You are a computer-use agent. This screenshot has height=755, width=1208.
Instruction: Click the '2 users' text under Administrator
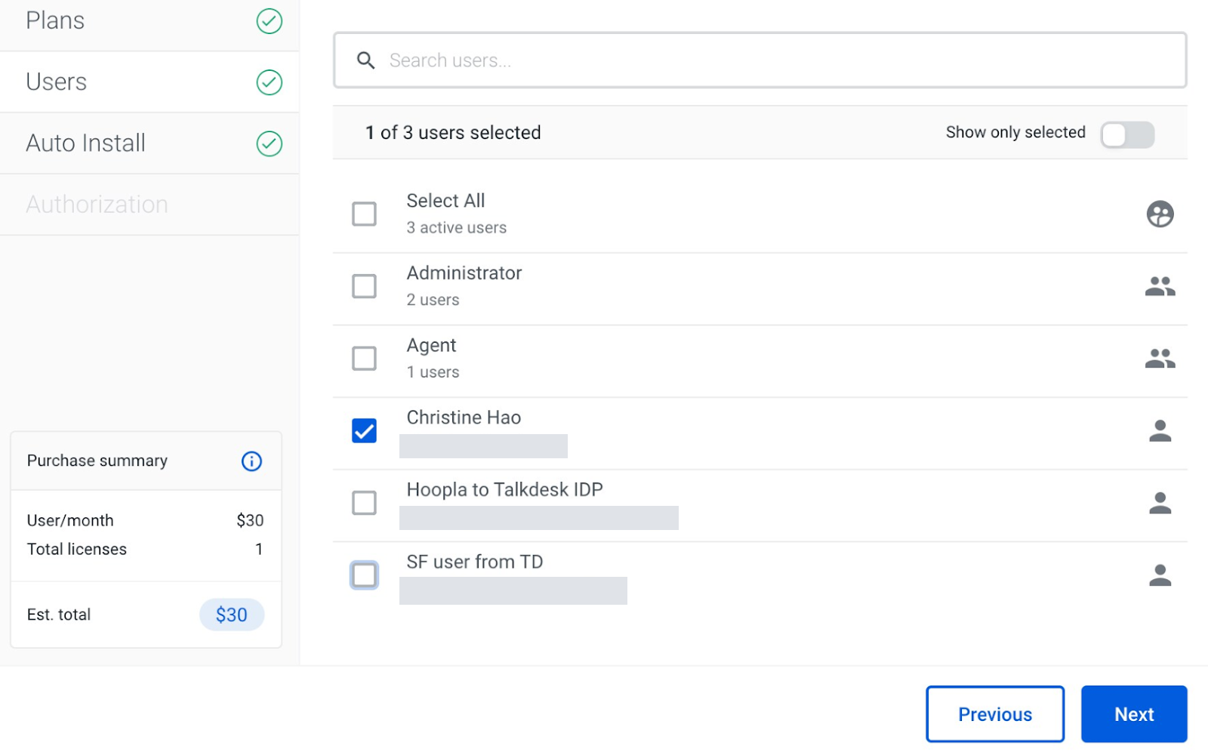point(433,300)
